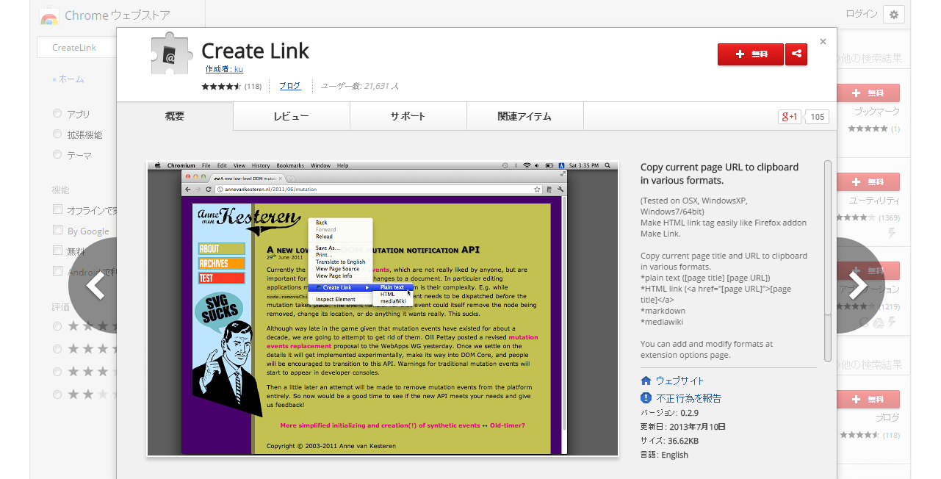Click 不正行為を報告 link

(688, 397)
